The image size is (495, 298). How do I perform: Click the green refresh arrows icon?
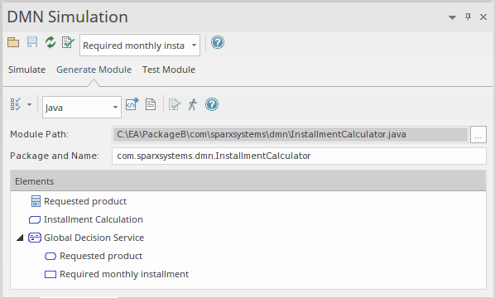click(x=50, y=42)
